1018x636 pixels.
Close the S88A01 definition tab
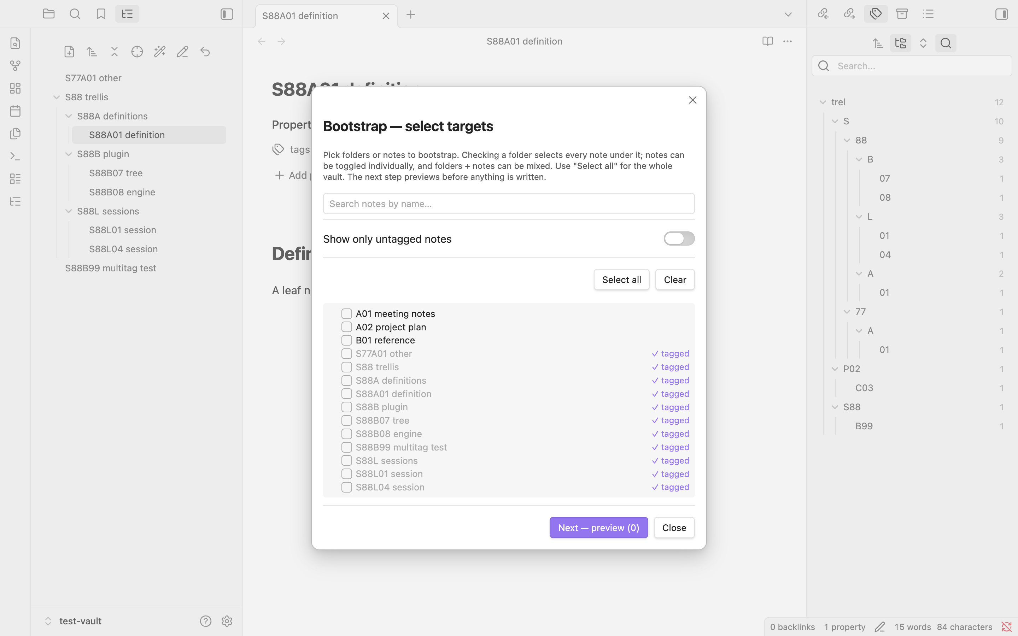click(x=386, y=16)
